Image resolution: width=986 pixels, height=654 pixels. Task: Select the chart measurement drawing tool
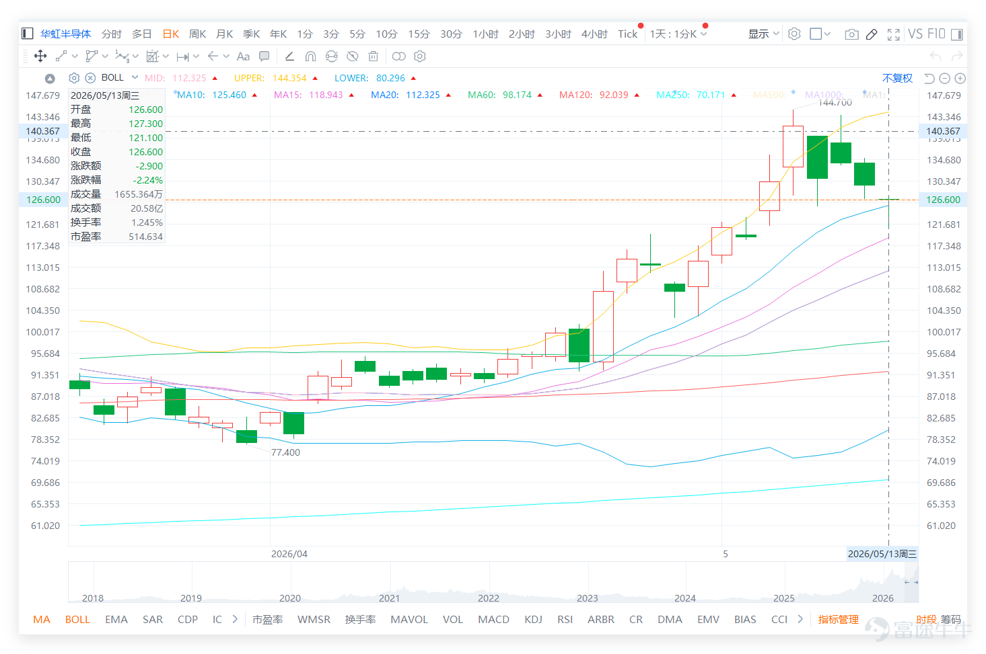coord(153,56)
